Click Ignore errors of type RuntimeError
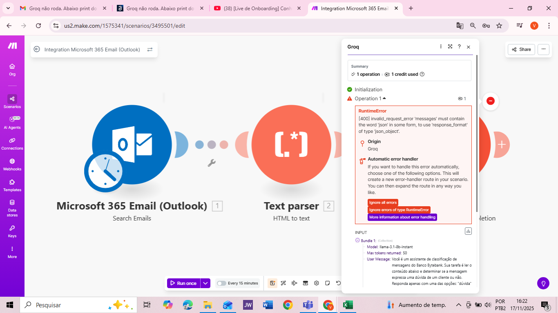This screenshot has height=313, width=558. click(399, 210)
